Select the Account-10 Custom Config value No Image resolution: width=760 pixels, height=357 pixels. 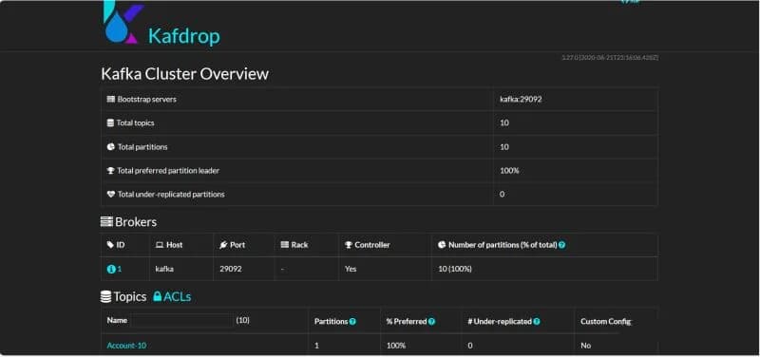[x=585, y=346]
